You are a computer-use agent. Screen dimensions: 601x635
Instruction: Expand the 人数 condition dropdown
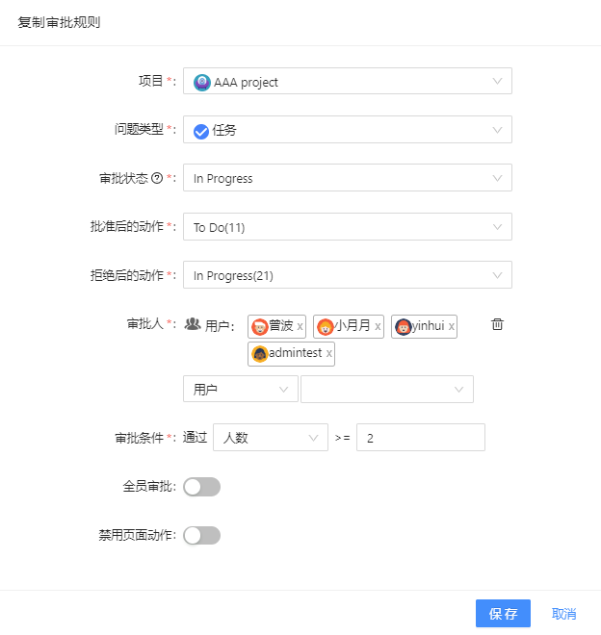click(x=270, y=438)
